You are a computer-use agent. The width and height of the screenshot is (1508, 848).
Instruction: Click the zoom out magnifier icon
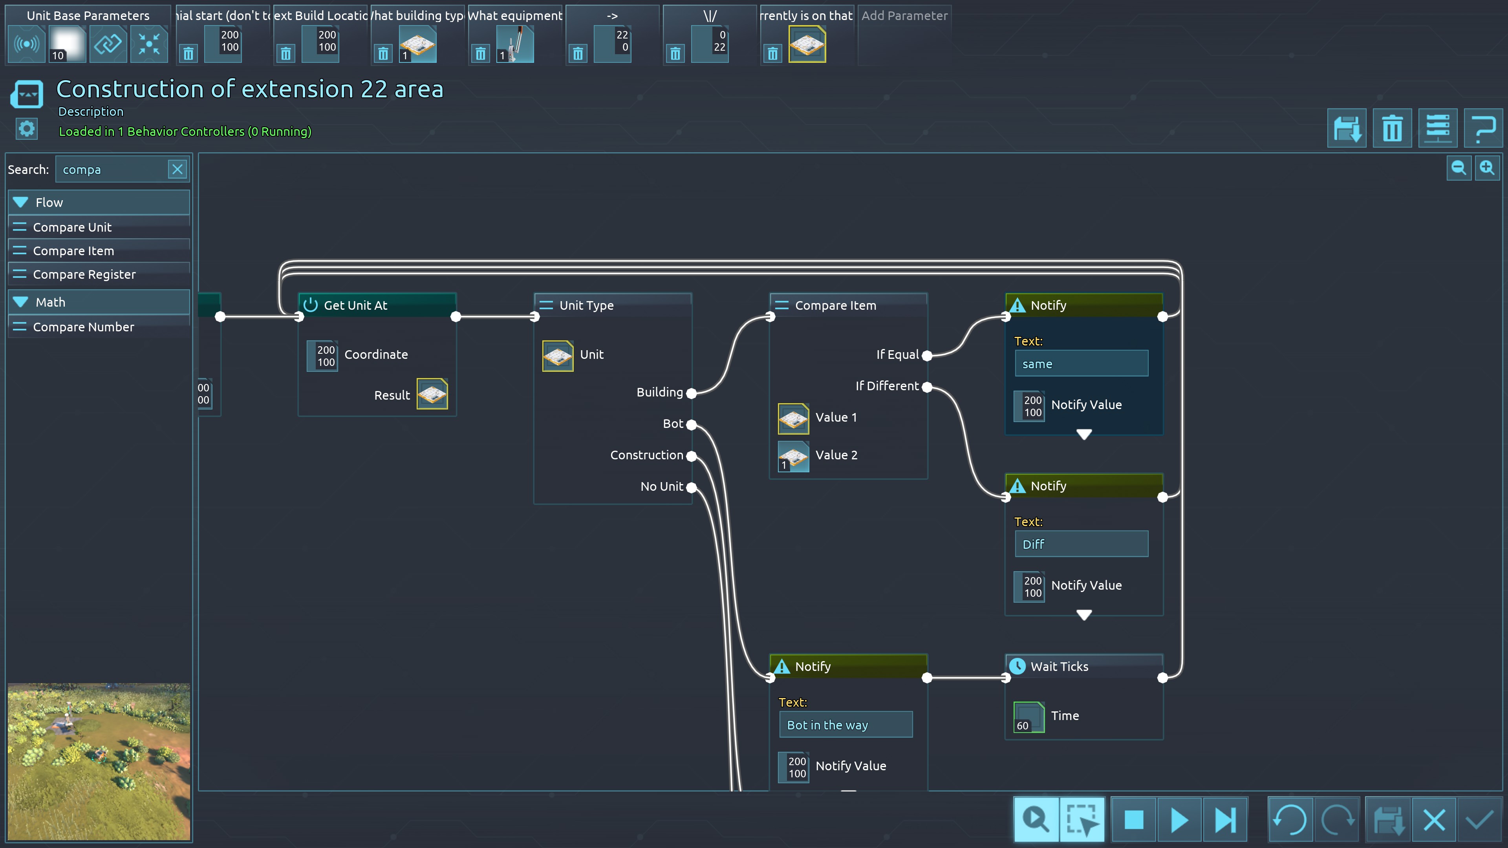(x=1458, y=168)
